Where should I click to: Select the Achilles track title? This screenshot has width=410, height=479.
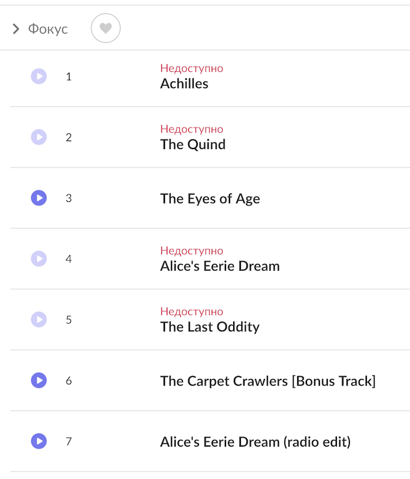tap(184, 84)
